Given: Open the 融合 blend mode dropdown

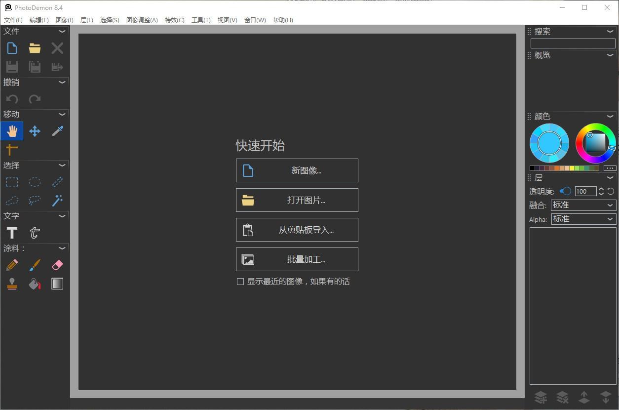Looking at the screenshot, I should (583, 205).
